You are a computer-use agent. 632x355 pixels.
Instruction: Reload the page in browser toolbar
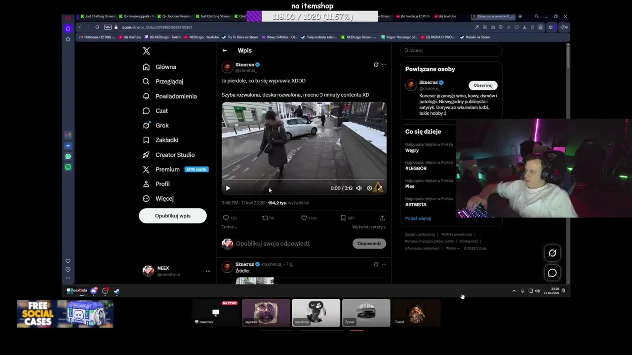tap(97, 27)
